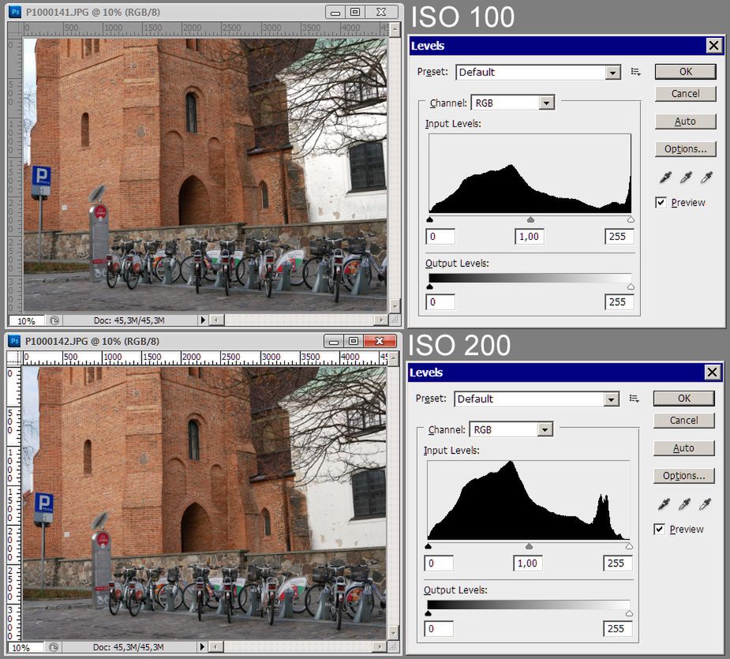This screenshot has height=659, width=730.
Task: Open Channel RGB dropdown in ISO 200 Levels
Action: click(x=545, y=429)
